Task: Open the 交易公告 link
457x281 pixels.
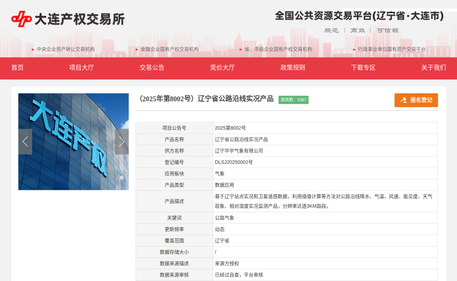Action: [151, 68]
